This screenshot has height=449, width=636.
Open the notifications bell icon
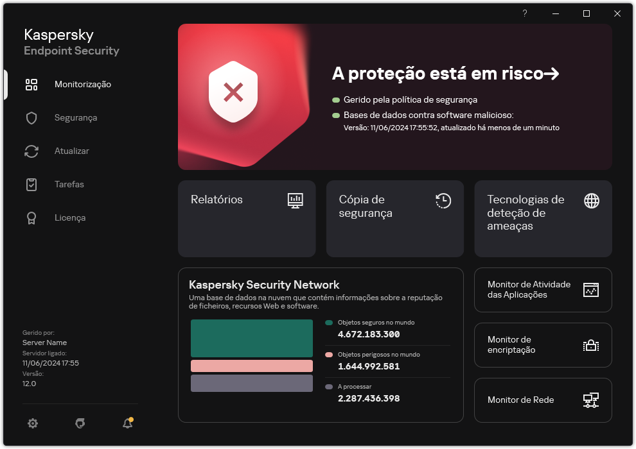point(127,423)
